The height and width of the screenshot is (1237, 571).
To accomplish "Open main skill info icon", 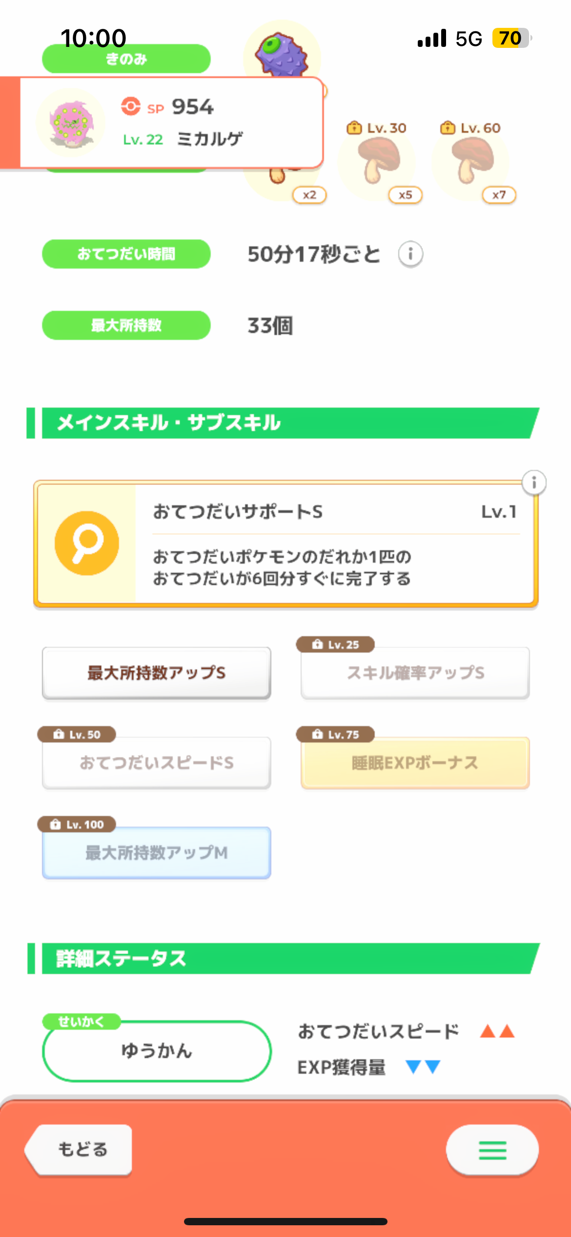I will [x=534, y=483].
